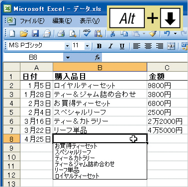Screen dimensions: 188x187
Task: Select row 1 header
Action: (11, 76)
